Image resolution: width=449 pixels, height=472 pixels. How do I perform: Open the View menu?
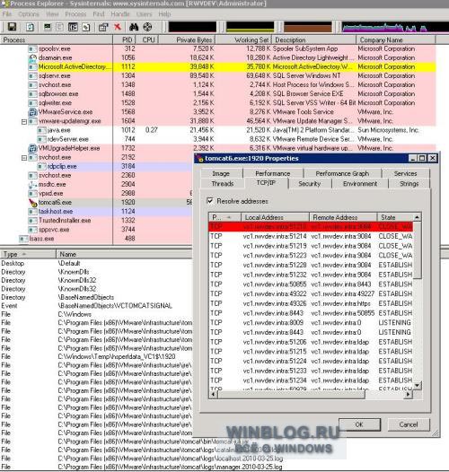click(52, 14)
